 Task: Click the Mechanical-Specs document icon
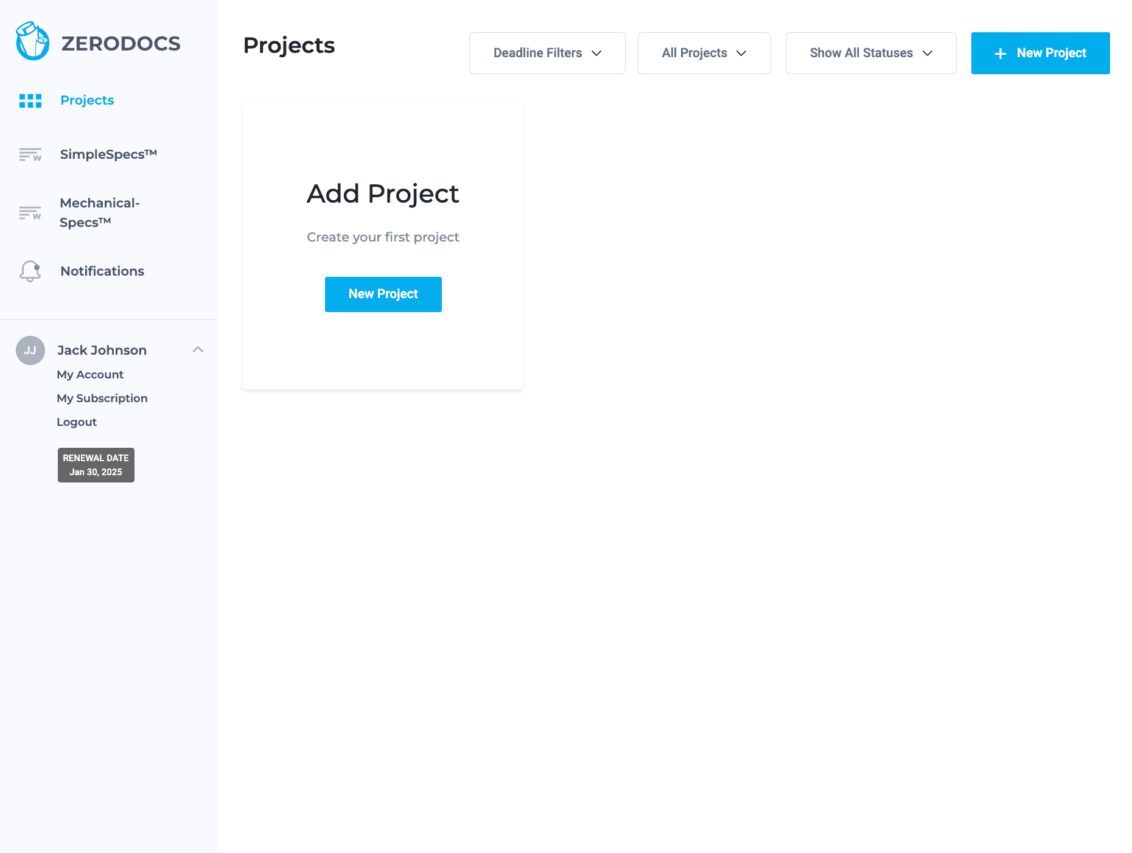(30, 213)
